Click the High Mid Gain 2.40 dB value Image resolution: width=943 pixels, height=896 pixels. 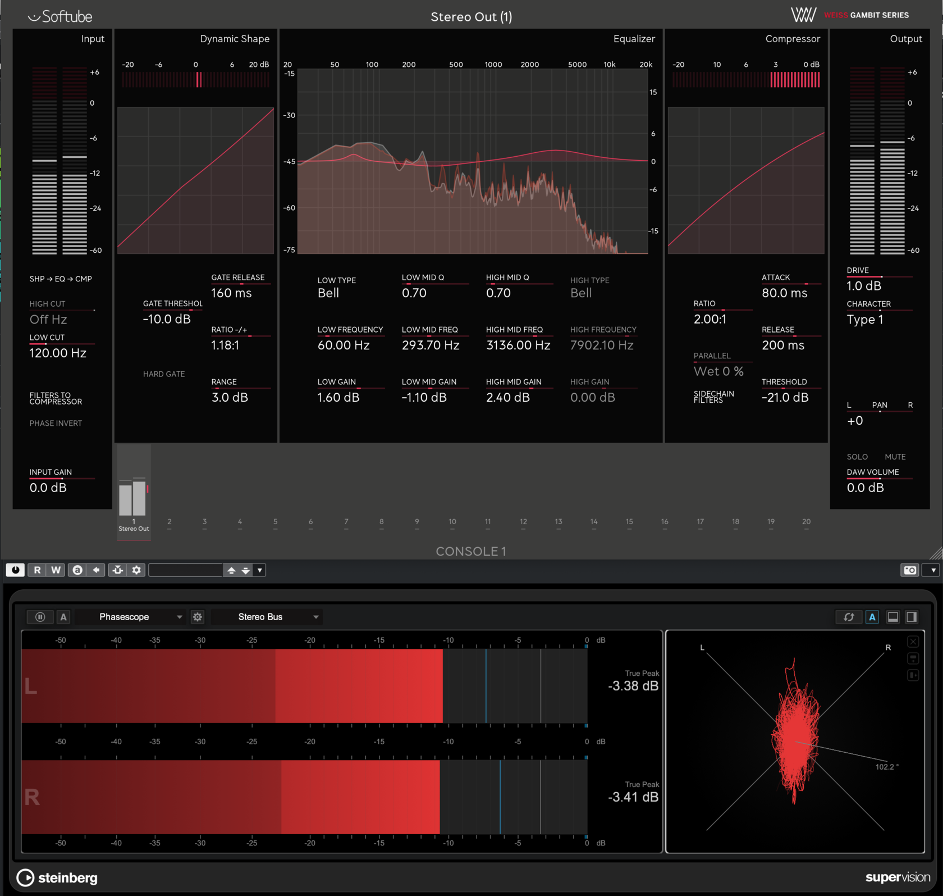[508, 398]
